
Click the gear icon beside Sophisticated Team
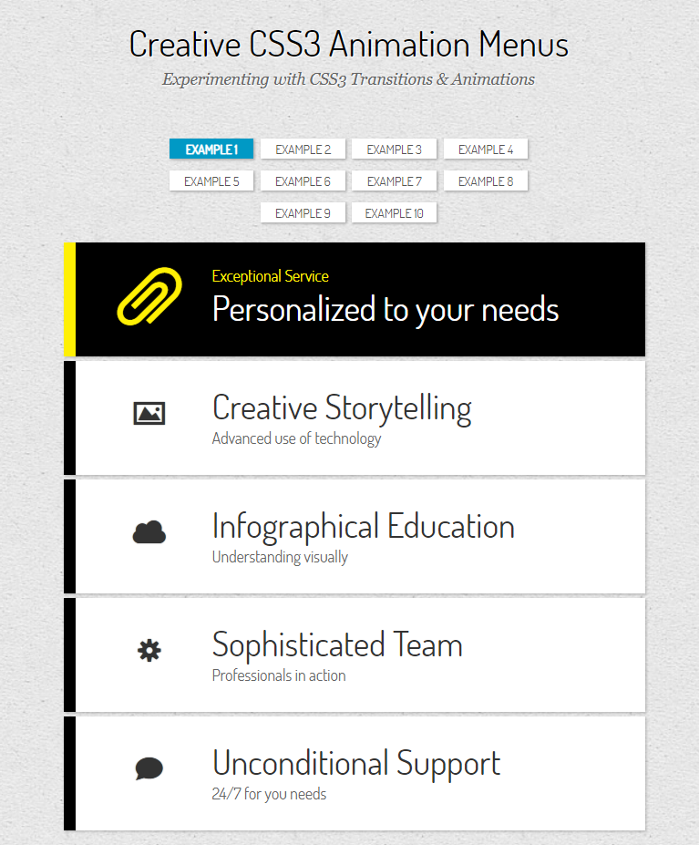pos(149,651)
